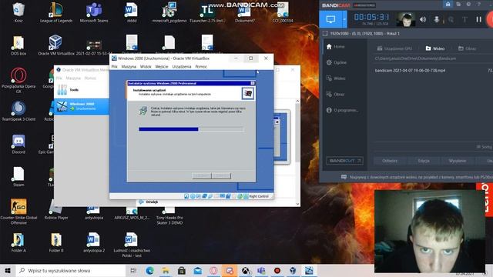Click the lock icon in the Bandicam title bar
493x277 pixels.
(448, 5)
